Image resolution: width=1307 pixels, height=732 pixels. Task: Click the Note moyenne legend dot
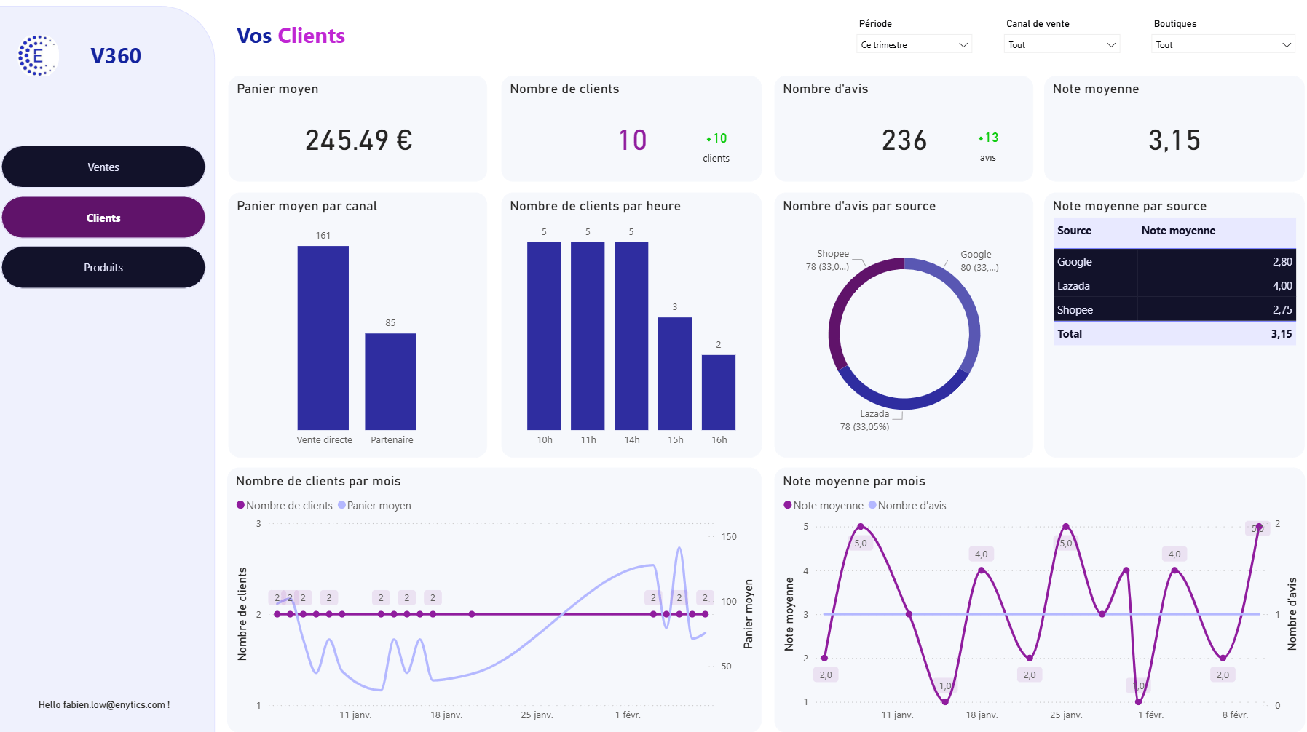click(787, 505)
